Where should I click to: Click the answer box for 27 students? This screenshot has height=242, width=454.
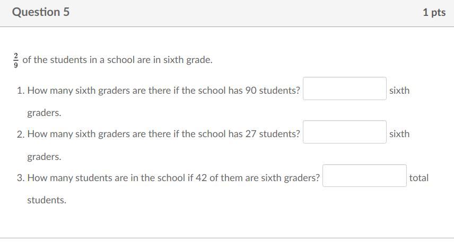coord(345,132)
